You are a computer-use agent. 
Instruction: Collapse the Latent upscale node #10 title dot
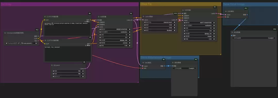click(x=144, y=16)
